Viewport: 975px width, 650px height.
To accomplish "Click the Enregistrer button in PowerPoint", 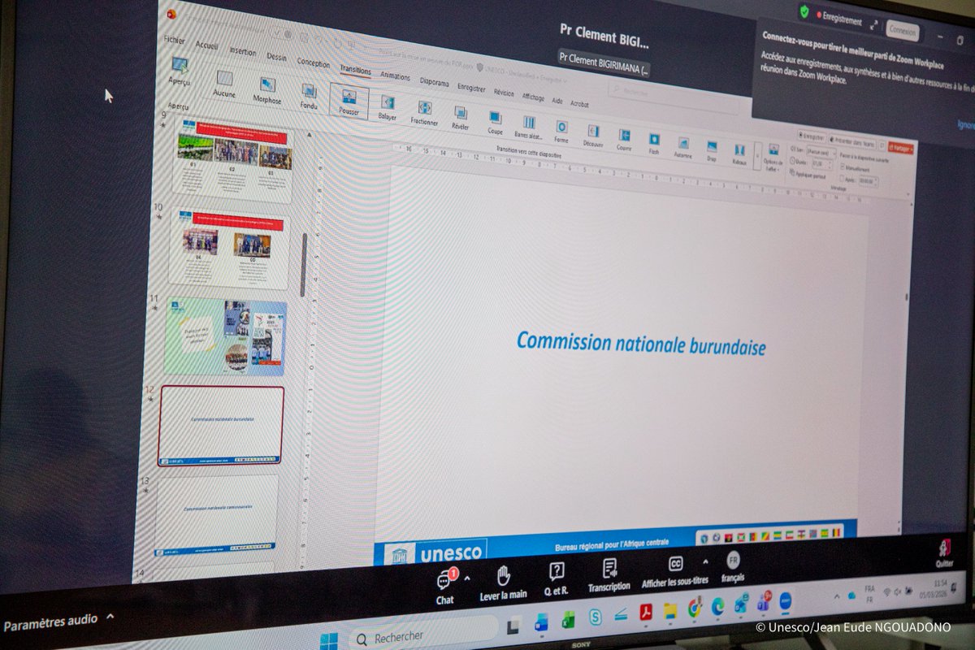I will click(811, 136).
